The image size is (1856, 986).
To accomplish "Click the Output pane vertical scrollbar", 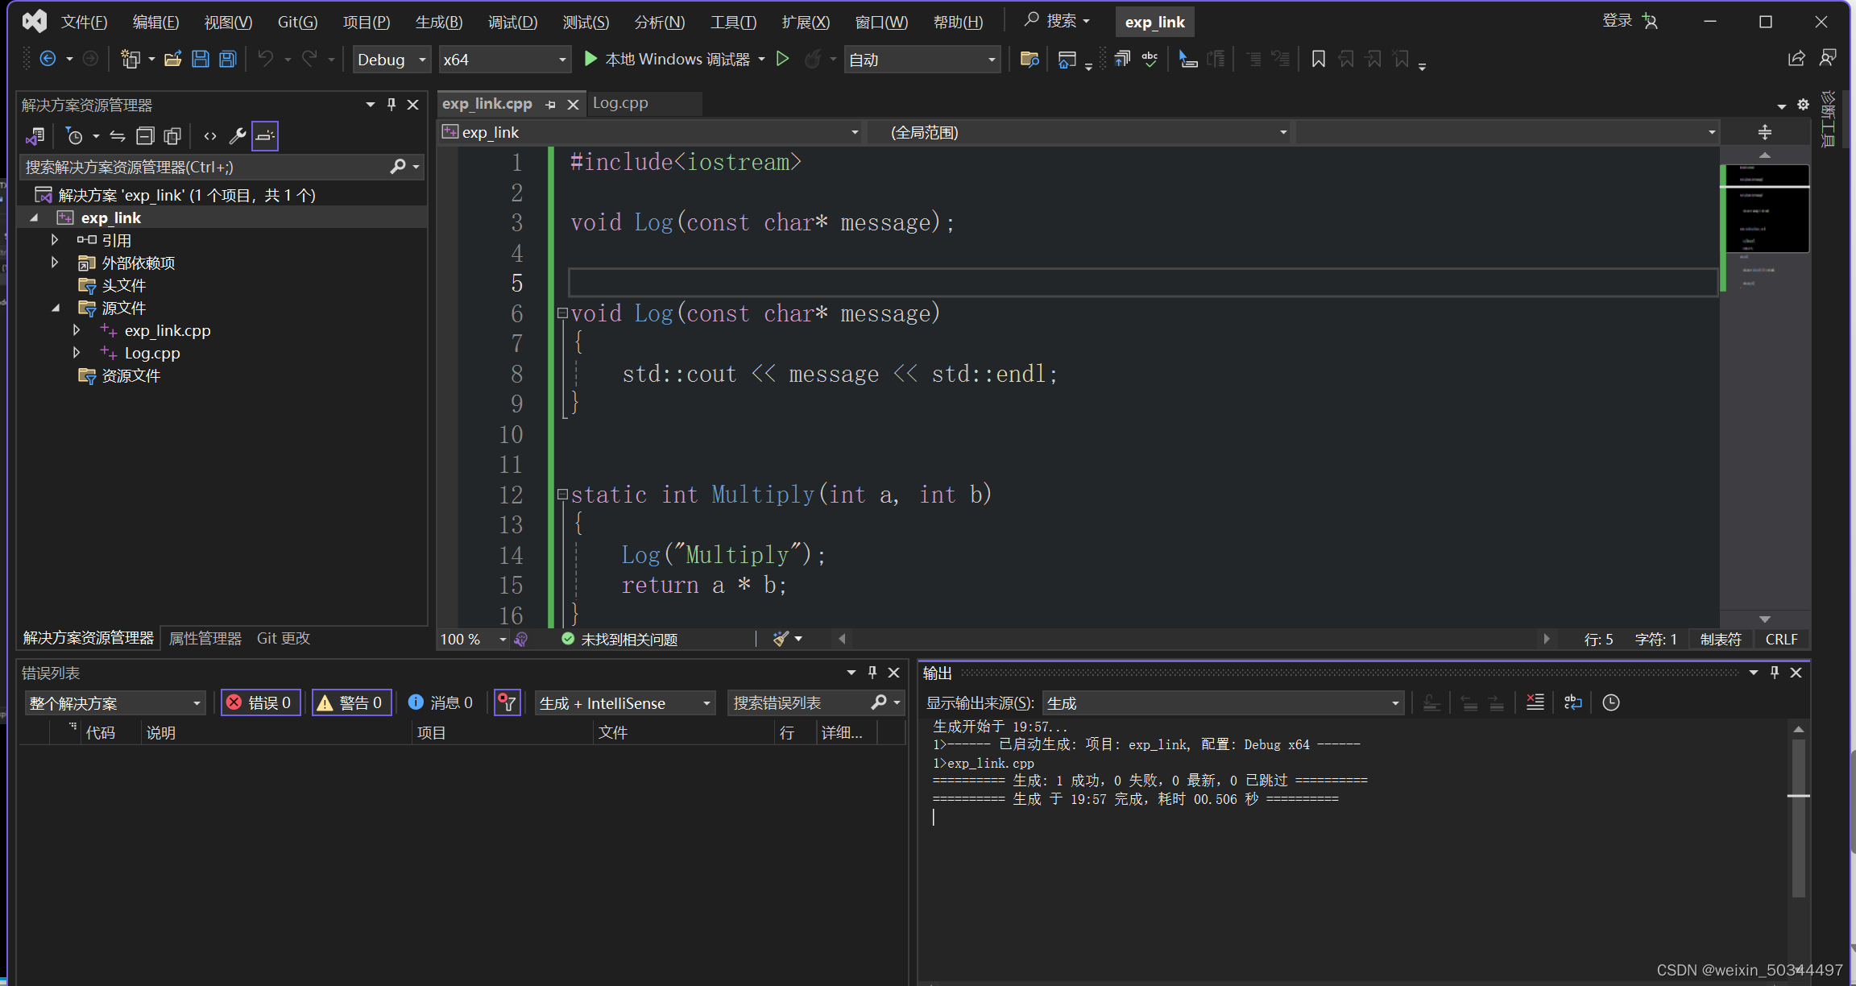I will (x=1798, y=838).
